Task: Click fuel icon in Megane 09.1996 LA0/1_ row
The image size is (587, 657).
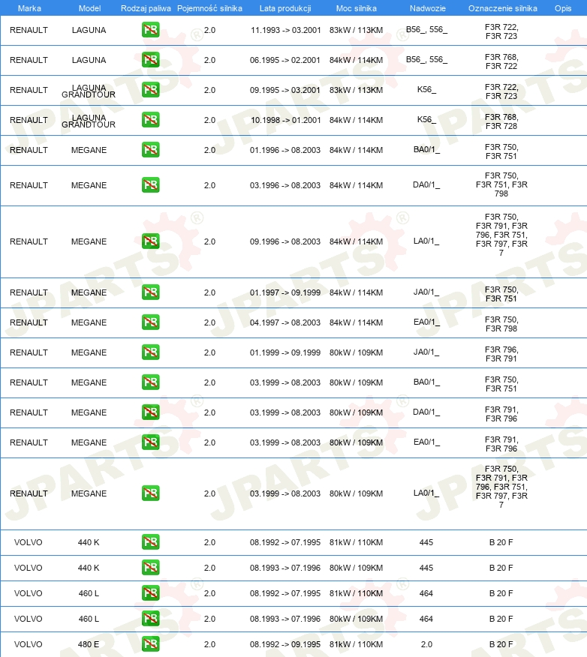Action: point(151,241)
